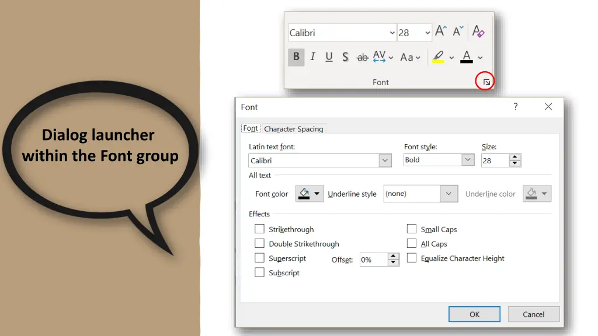The image size is (598, 336).
Task: Enable the Strikethrough checkbox
Action: [x=259, y=229]
